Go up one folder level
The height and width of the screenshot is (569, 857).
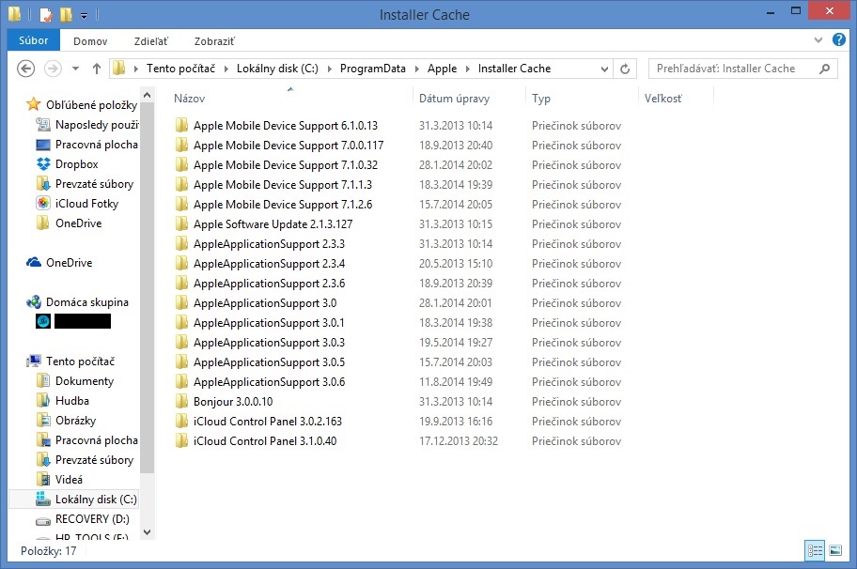click(x=97, y=69)
